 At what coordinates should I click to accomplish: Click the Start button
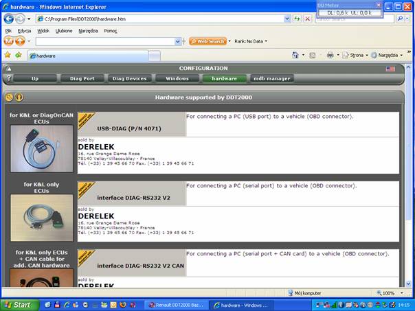tap(19, 305)
